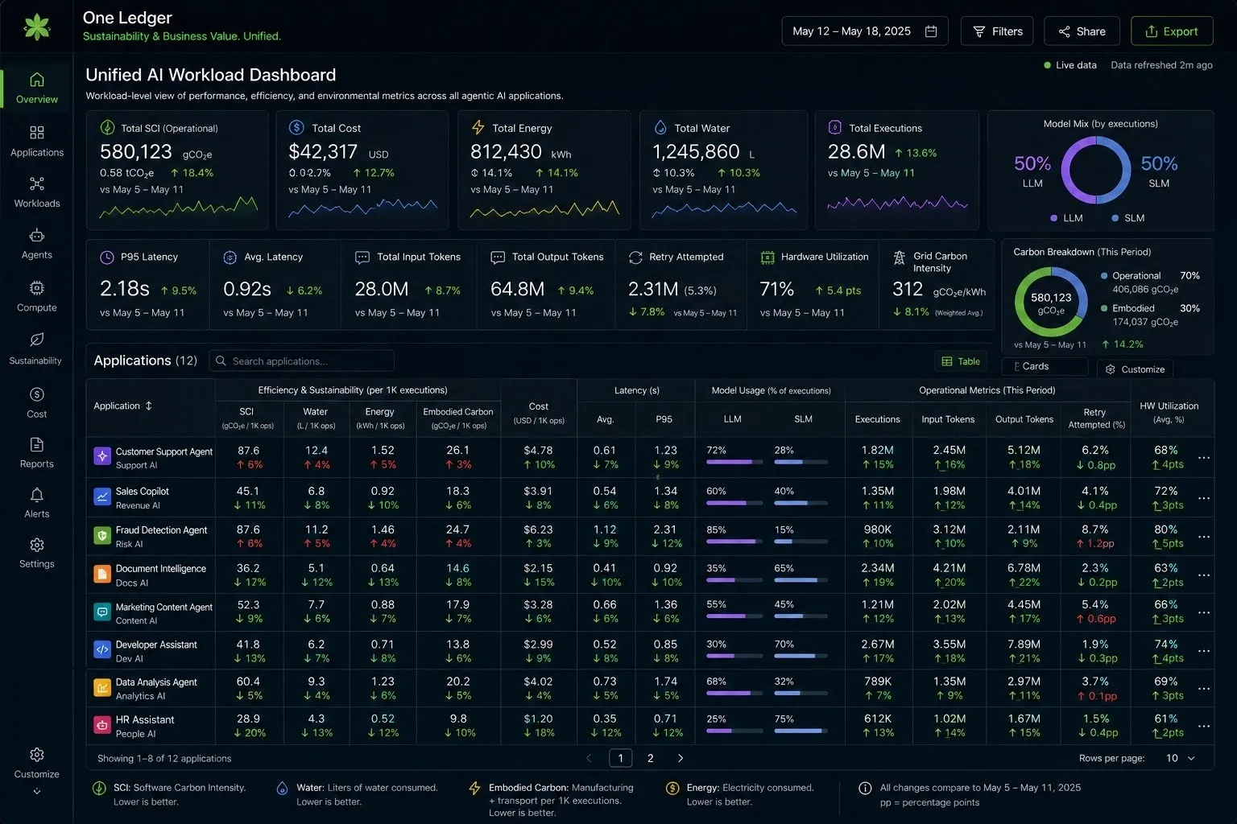Click the Data Analysis Agent chart icon
Viewport: 1237px width, 824px height.
click(102, 688)
